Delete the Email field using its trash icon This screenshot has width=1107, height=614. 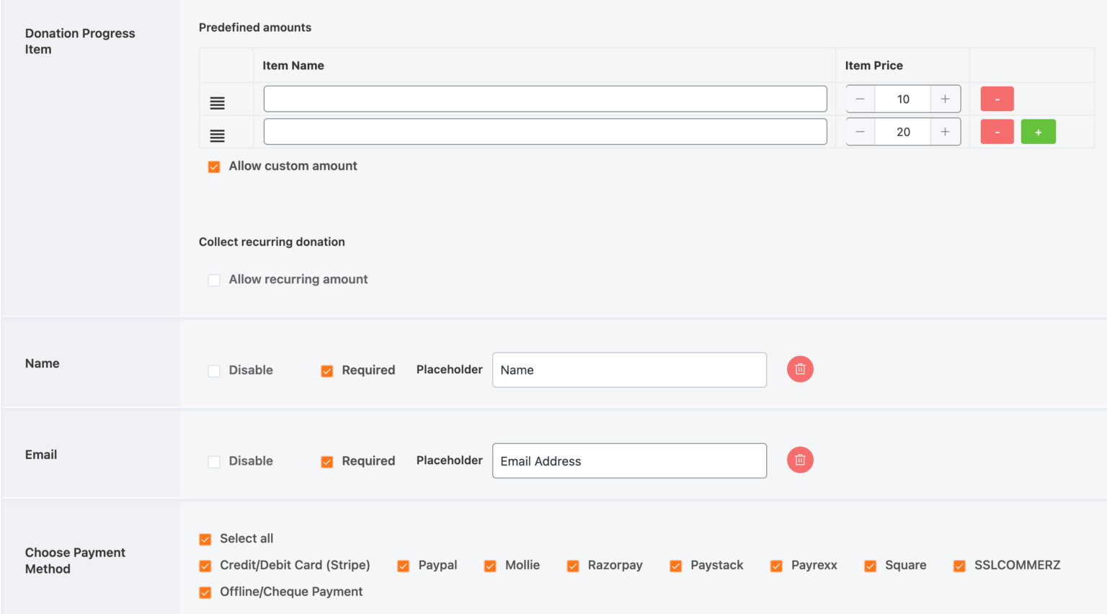pyautogui.click(x=800, y=460)
